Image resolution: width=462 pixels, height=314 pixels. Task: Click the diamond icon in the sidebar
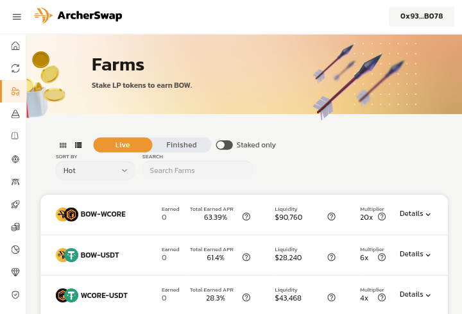tap(15, 272)
